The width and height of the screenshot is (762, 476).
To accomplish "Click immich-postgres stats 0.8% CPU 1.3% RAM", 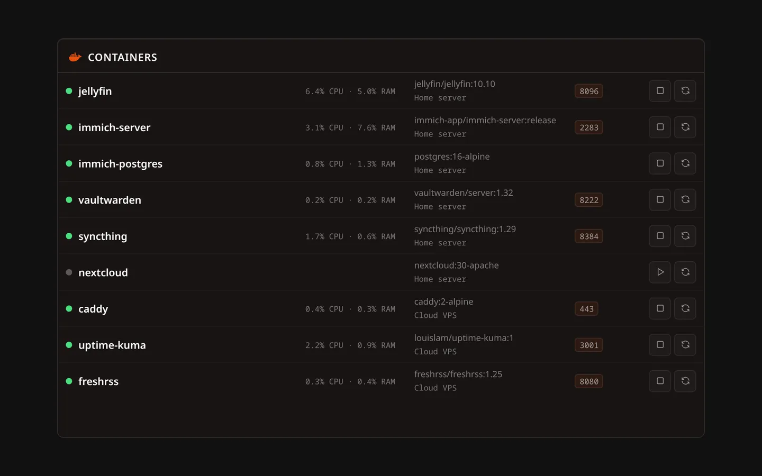I will [x=350, y=164].
